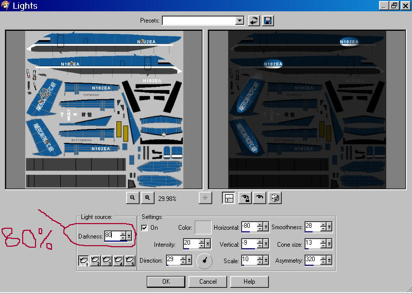Select light source number 1
Viewport: 412px width, 294px height.
coord(83,261)
